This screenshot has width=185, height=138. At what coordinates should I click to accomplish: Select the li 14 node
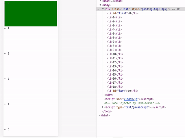[x=115, y=70]
